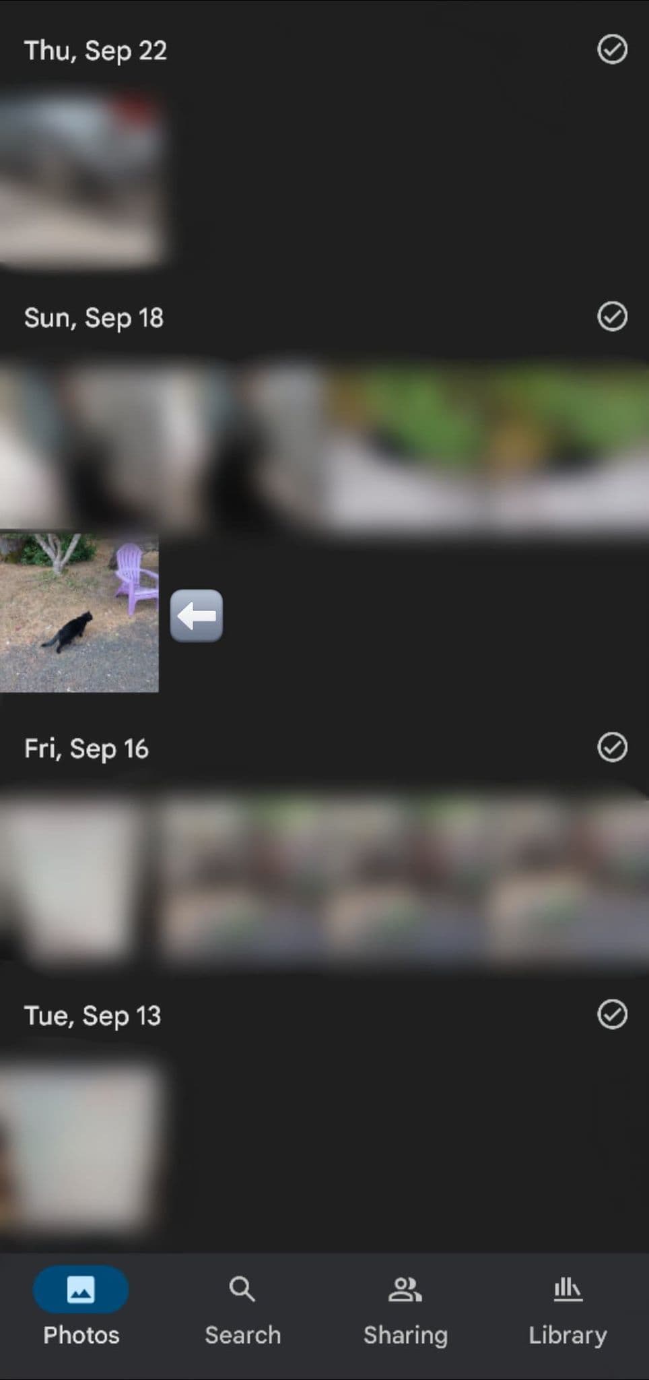The width and height of the screenshot is (649, 1380).
Task: Open the blurred Sep 22 photo
Action: tap(81, 179)
